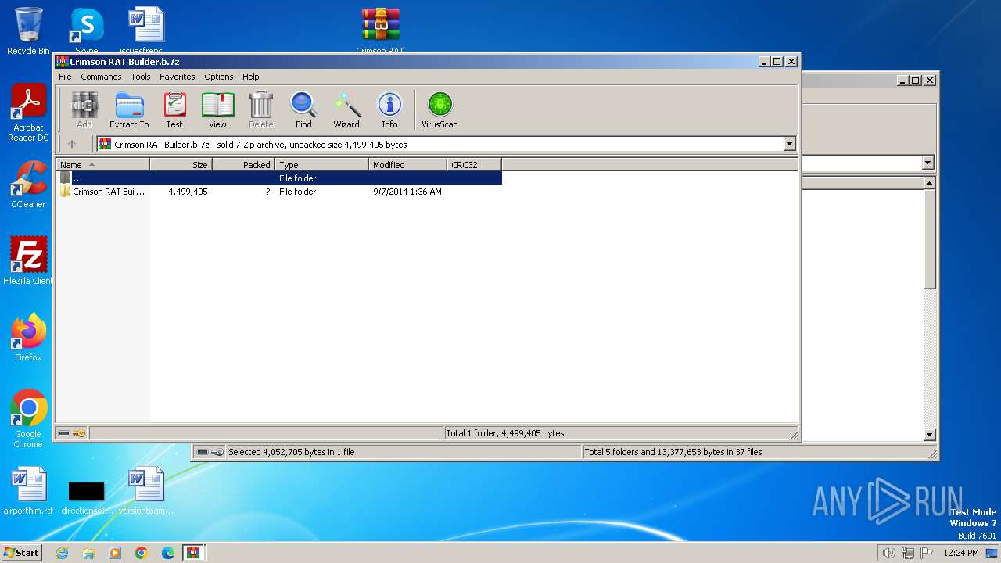1001x563 pixels.
Task: Click the Add toolbar icon
Action: [84, 109]
